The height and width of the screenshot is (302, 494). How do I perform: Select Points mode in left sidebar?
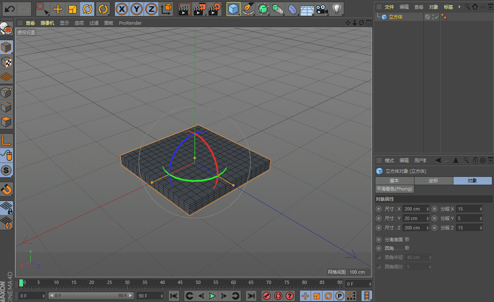point(7,92)
